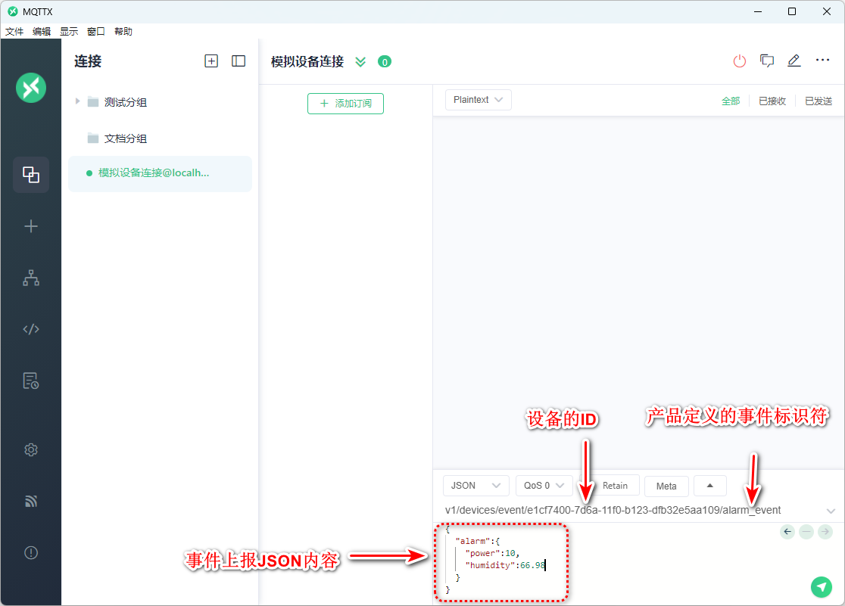
Task: Send the message with green arrow
Action: 821,586
